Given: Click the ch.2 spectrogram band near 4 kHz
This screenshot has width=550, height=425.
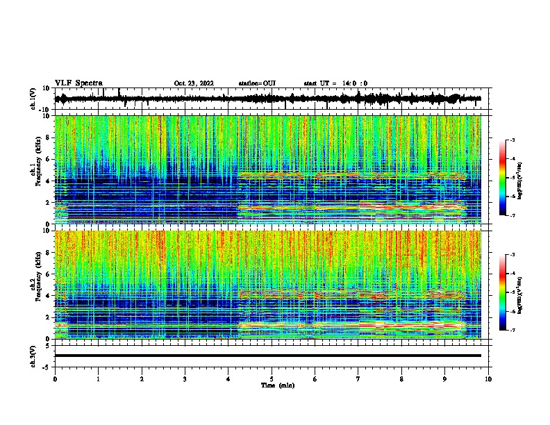Looking at the screenshot, I should click(x=352, y=294).
